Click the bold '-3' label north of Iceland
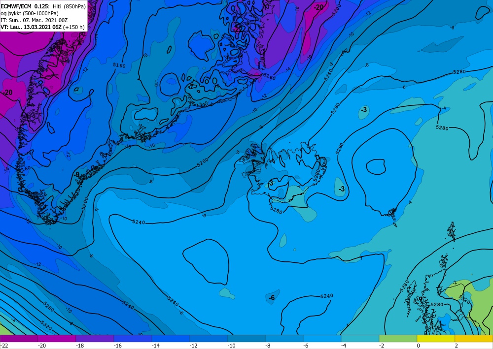The image size is (493, 349). (364, 110)
